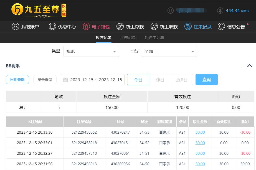This screenshot has width=256, height=170.
Task: Click the 往来记录 records icon
Action: point(188,27)
